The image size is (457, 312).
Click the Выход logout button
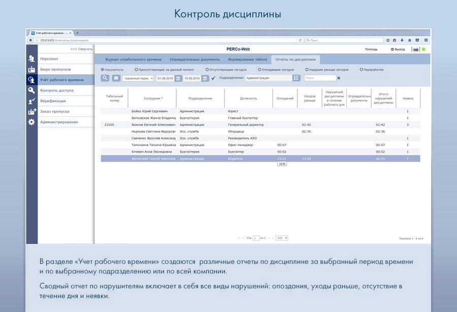(x=398, y=49)
